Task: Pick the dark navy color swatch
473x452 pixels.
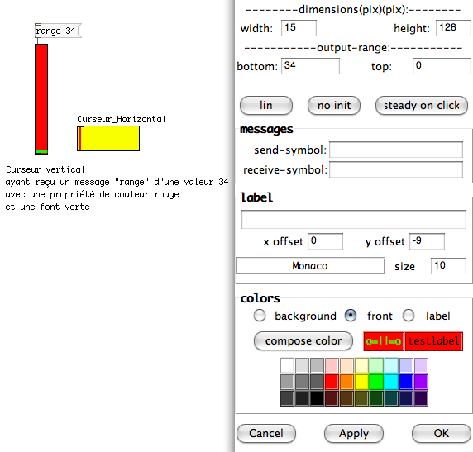Action: pyautogui.click(x=406, y=398)
